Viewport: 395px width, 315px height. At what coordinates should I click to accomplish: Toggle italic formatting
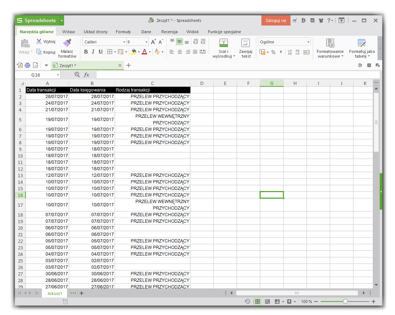click(93, 52)
